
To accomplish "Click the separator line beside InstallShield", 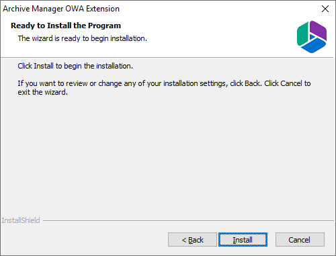I will (188, 221).
